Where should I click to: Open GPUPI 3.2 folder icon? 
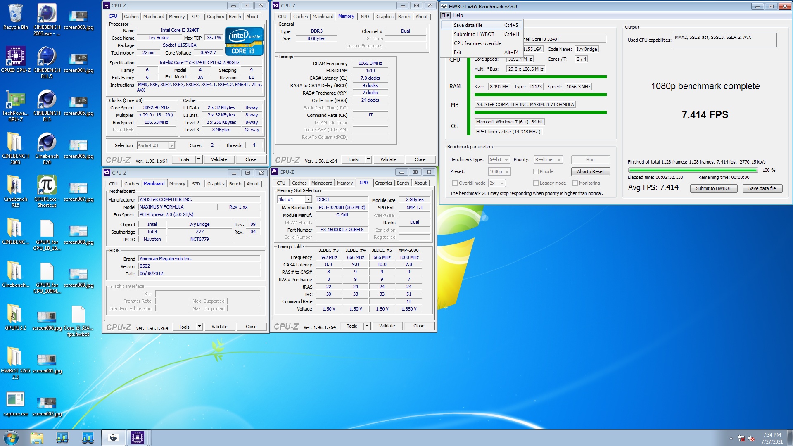pyautogui.click(x=15, y=318)
